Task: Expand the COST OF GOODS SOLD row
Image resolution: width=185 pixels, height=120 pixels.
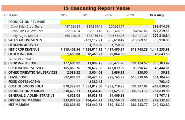Action: point(5,86)
